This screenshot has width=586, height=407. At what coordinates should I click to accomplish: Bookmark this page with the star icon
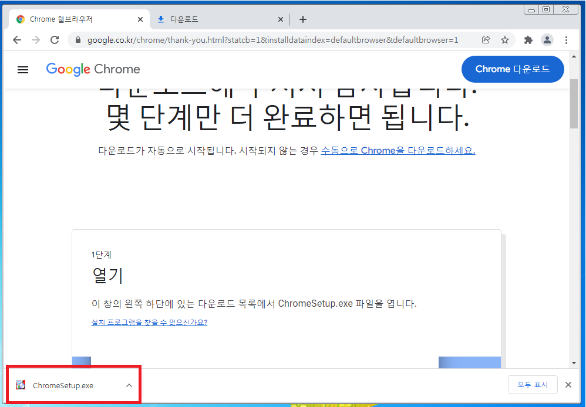coord(505,40)
